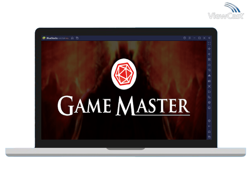
Task: Take a screenshot with the capture icon
Action: pyautogui.click(x=209, y=86)
